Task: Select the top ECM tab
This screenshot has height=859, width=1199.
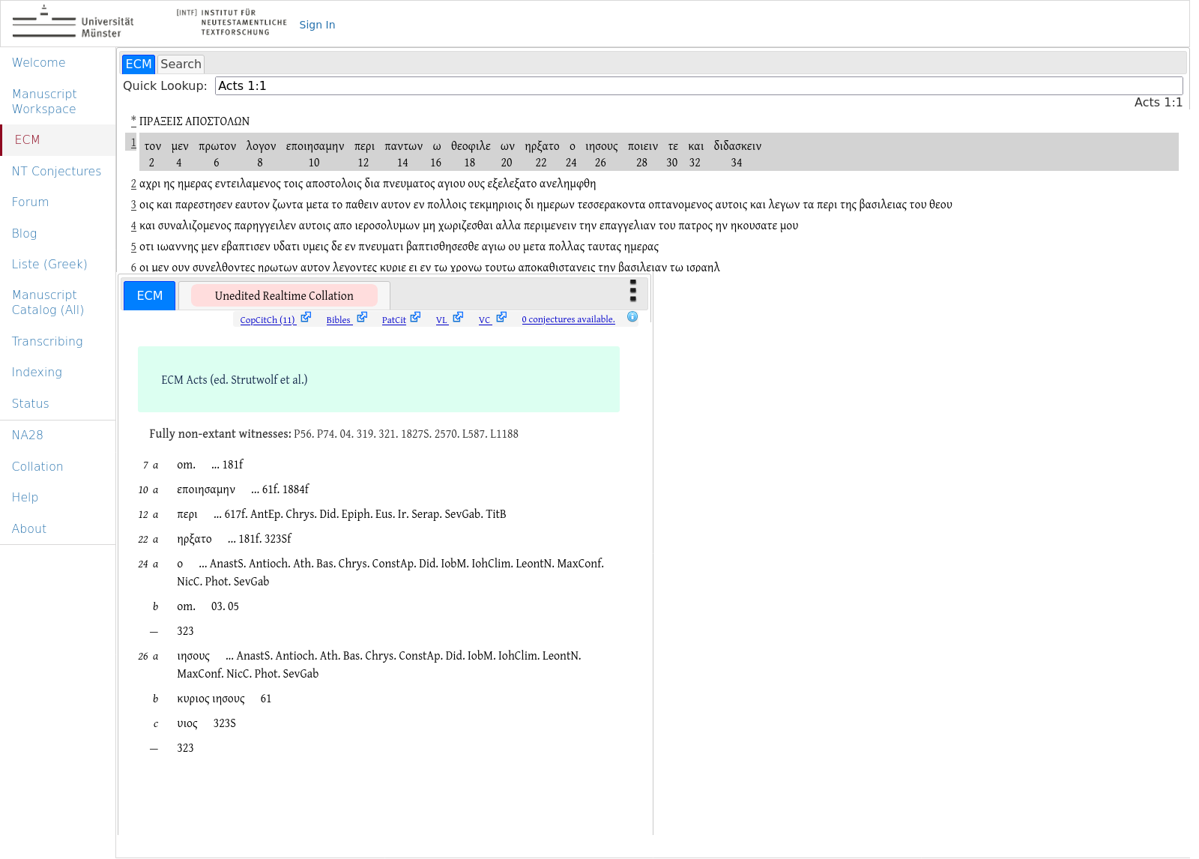Action: 139,64
